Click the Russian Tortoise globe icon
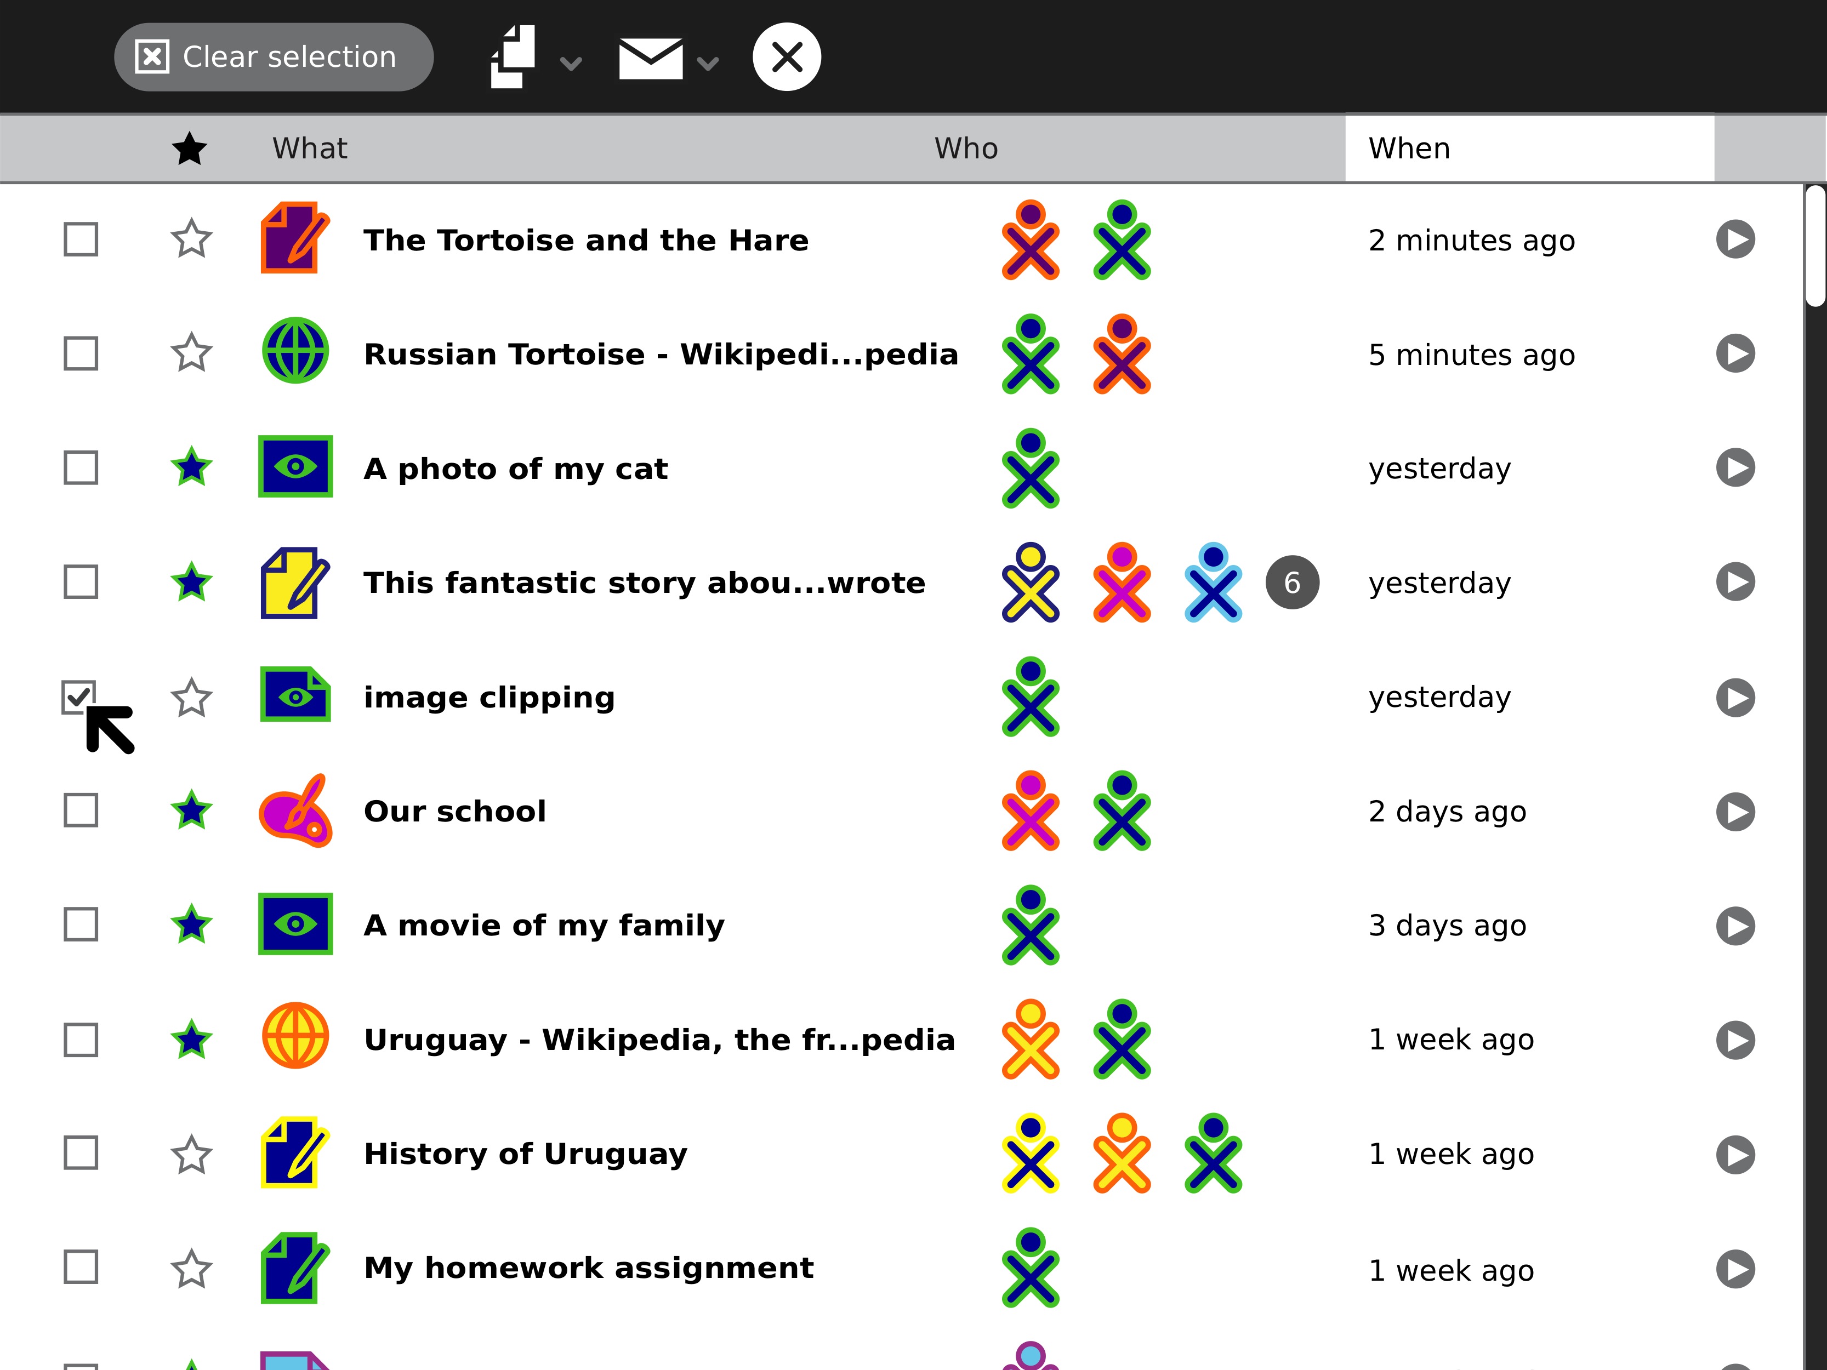 [x=295, y=352]
